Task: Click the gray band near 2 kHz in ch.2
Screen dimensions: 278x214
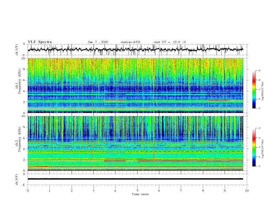Action: (190, 161)
